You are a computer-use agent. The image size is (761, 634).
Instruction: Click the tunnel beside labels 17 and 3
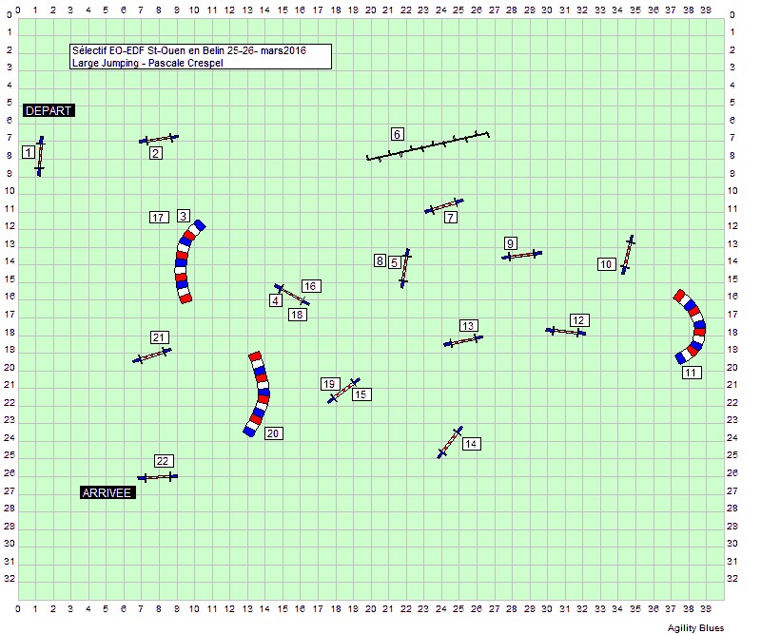[183, 261]
